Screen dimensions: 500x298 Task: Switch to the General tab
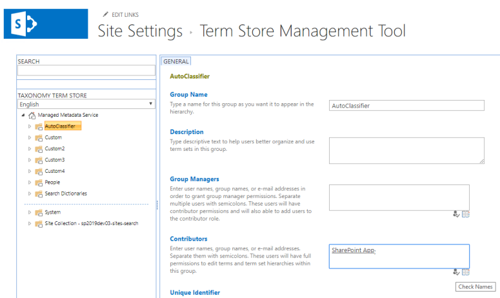176,61
